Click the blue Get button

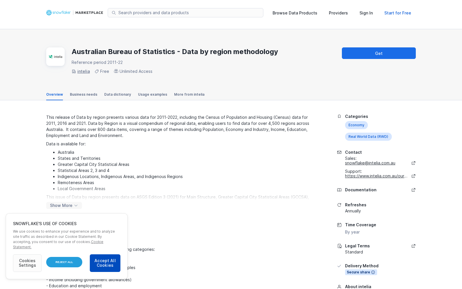(x=379, y=53)
